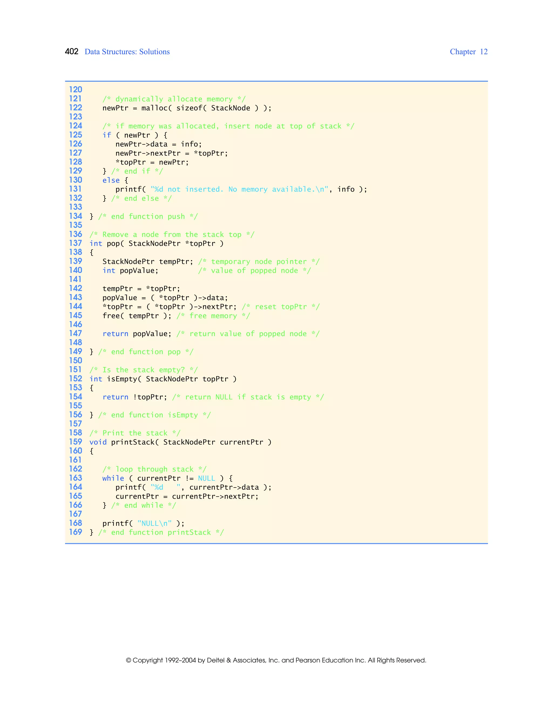Click line number 147
Screen dimensions: 553x715
(75, 333)
